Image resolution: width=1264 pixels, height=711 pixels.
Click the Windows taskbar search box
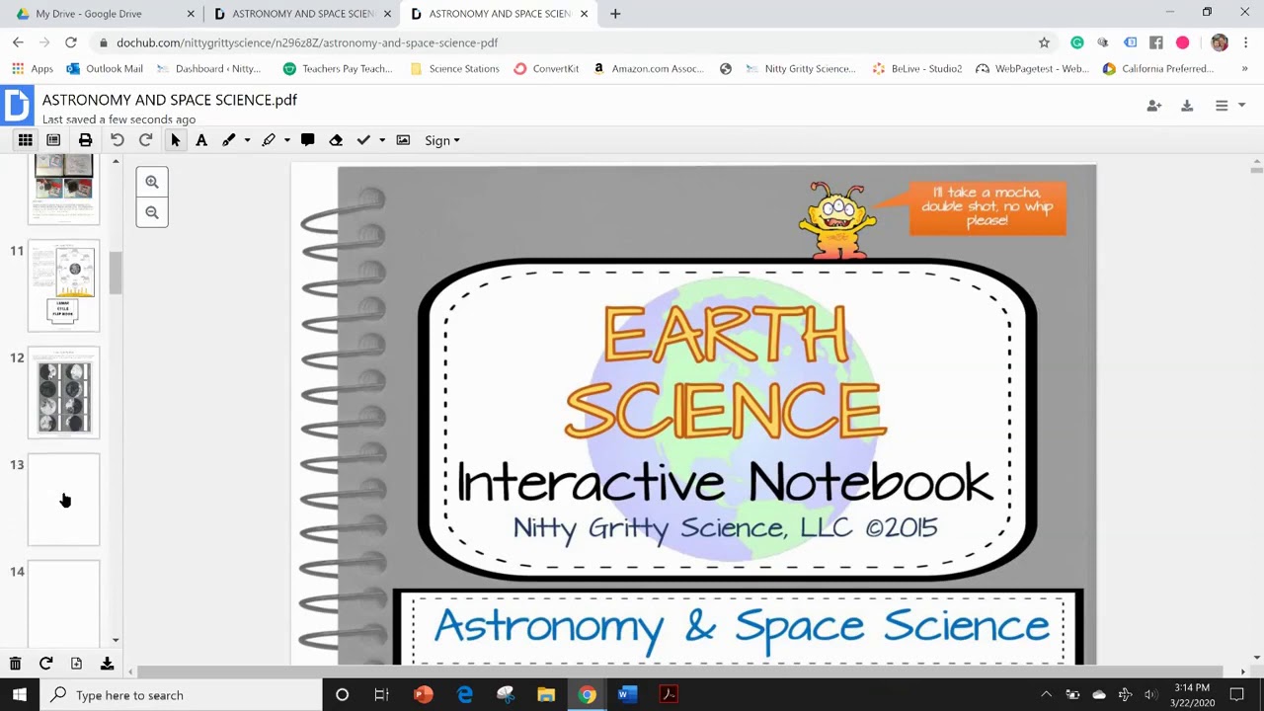coord(181,695)
